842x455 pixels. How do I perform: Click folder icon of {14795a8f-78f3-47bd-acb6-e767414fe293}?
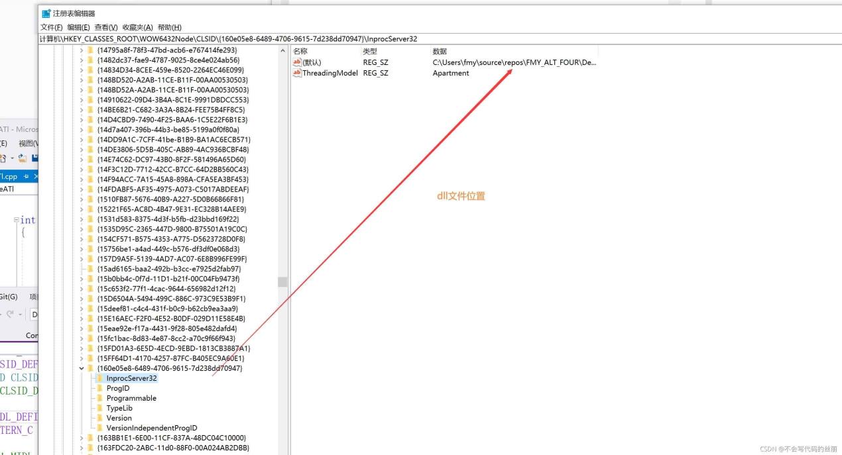coord(91,50)
